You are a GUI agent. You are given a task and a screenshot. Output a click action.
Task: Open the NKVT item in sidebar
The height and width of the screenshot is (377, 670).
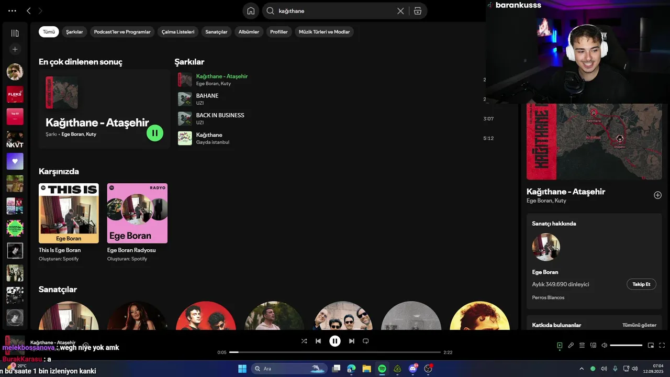[15, 139]
